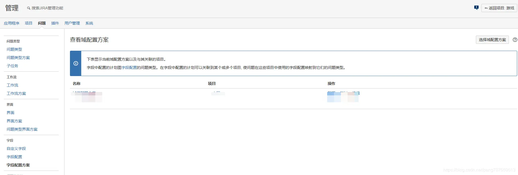Open 子任务 in sidebar

[x=12, y=66]
